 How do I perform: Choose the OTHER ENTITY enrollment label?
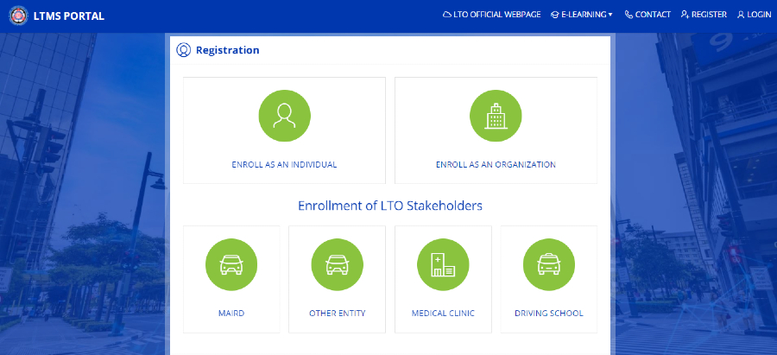(337, 314)
